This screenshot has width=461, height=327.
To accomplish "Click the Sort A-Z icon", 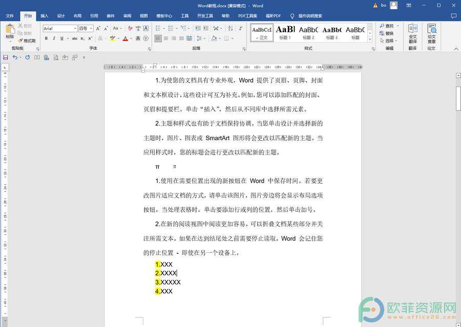I will point(230,29).
